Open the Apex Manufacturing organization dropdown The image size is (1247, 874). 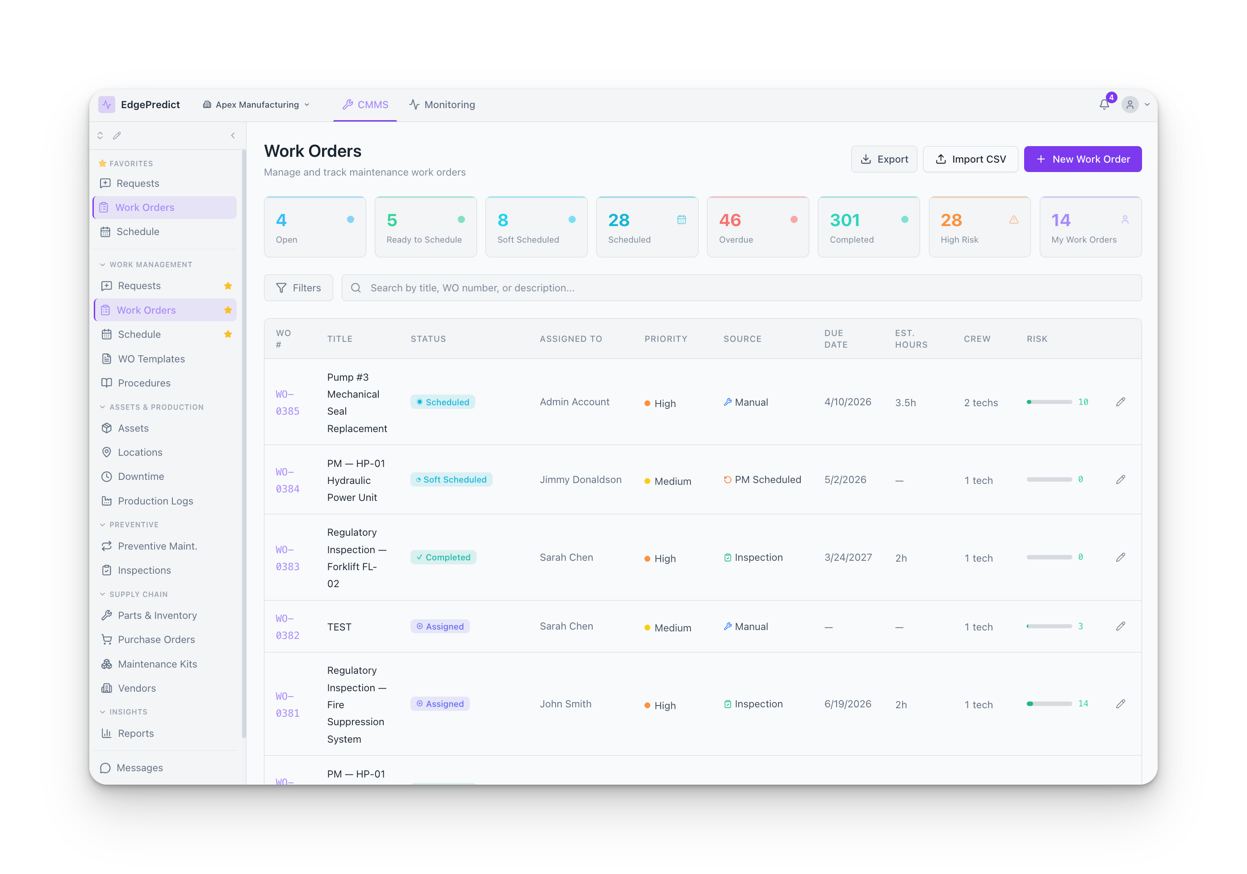tap(256, 104)
